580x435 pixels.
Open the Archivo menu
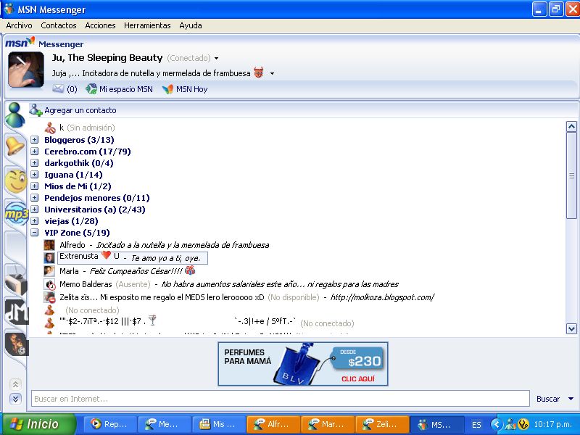20,25
